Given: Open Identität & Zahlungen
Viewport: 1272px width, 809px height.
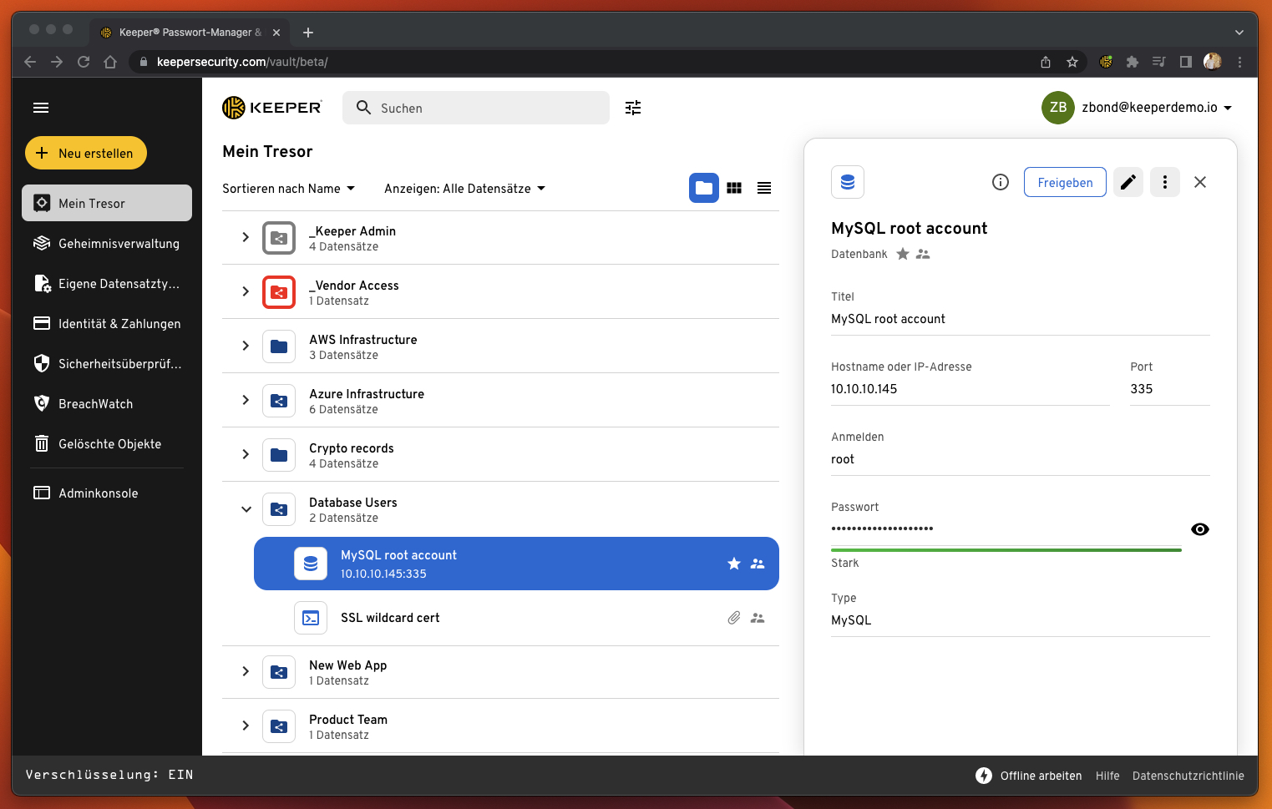Looking at the screenshot, I should (x=107, y=323).
